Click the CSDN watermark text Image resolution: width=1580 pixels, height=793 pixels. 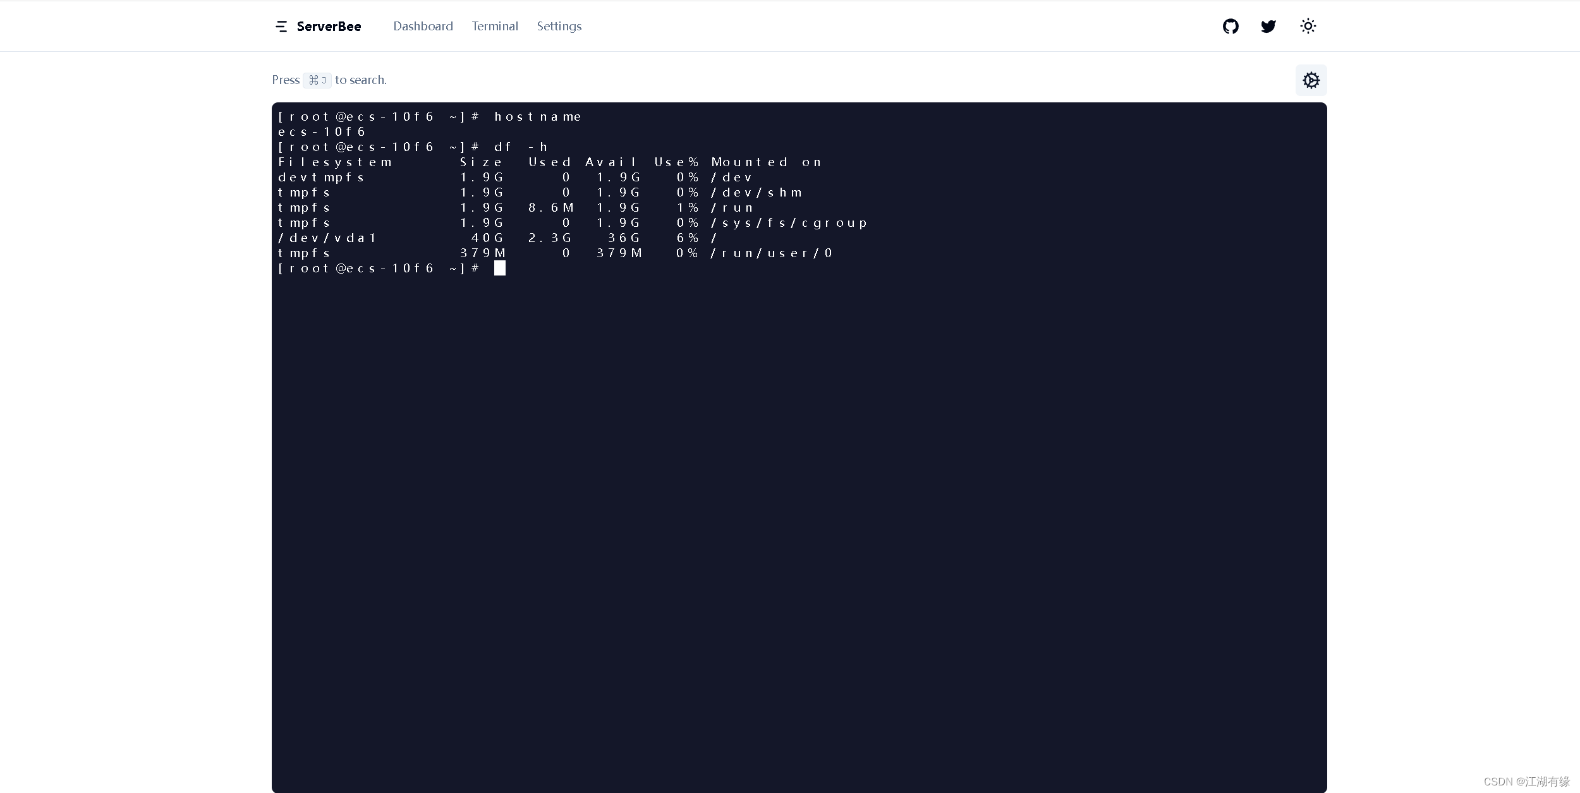coord(1526,782)
